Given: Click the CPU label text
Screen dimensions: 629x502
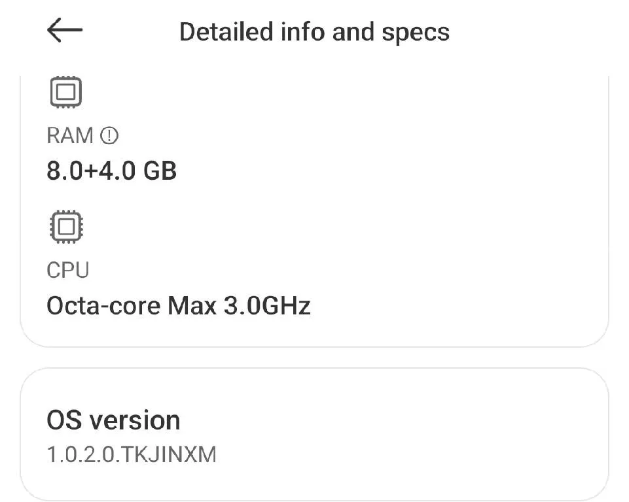Looking at the screenshot, I should click(x=67, y=270).
